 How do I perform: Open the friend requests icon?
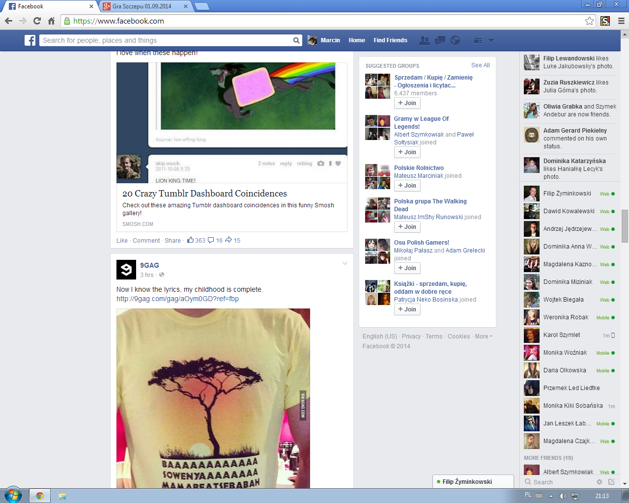click(424, 40)
